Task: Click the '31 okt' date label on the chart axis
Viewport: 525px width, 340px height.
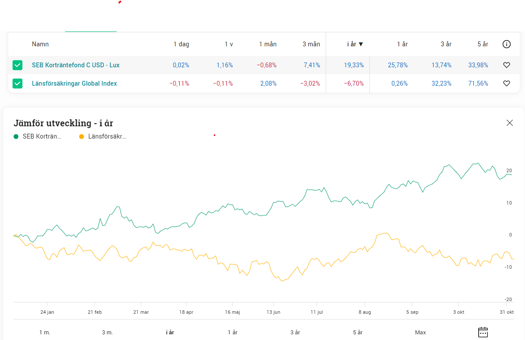Action: point(507,312)
